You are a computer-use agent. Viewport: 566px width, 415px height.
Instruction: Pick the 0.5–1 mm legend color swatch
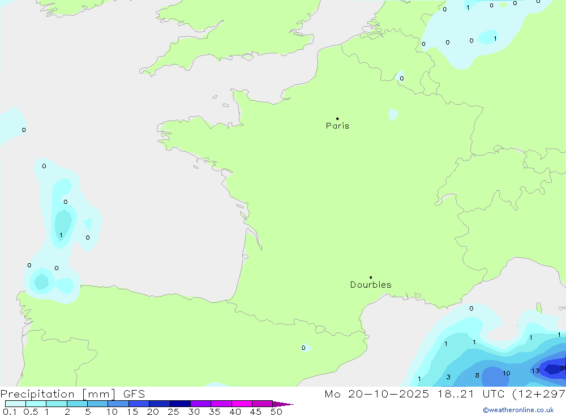36,404
